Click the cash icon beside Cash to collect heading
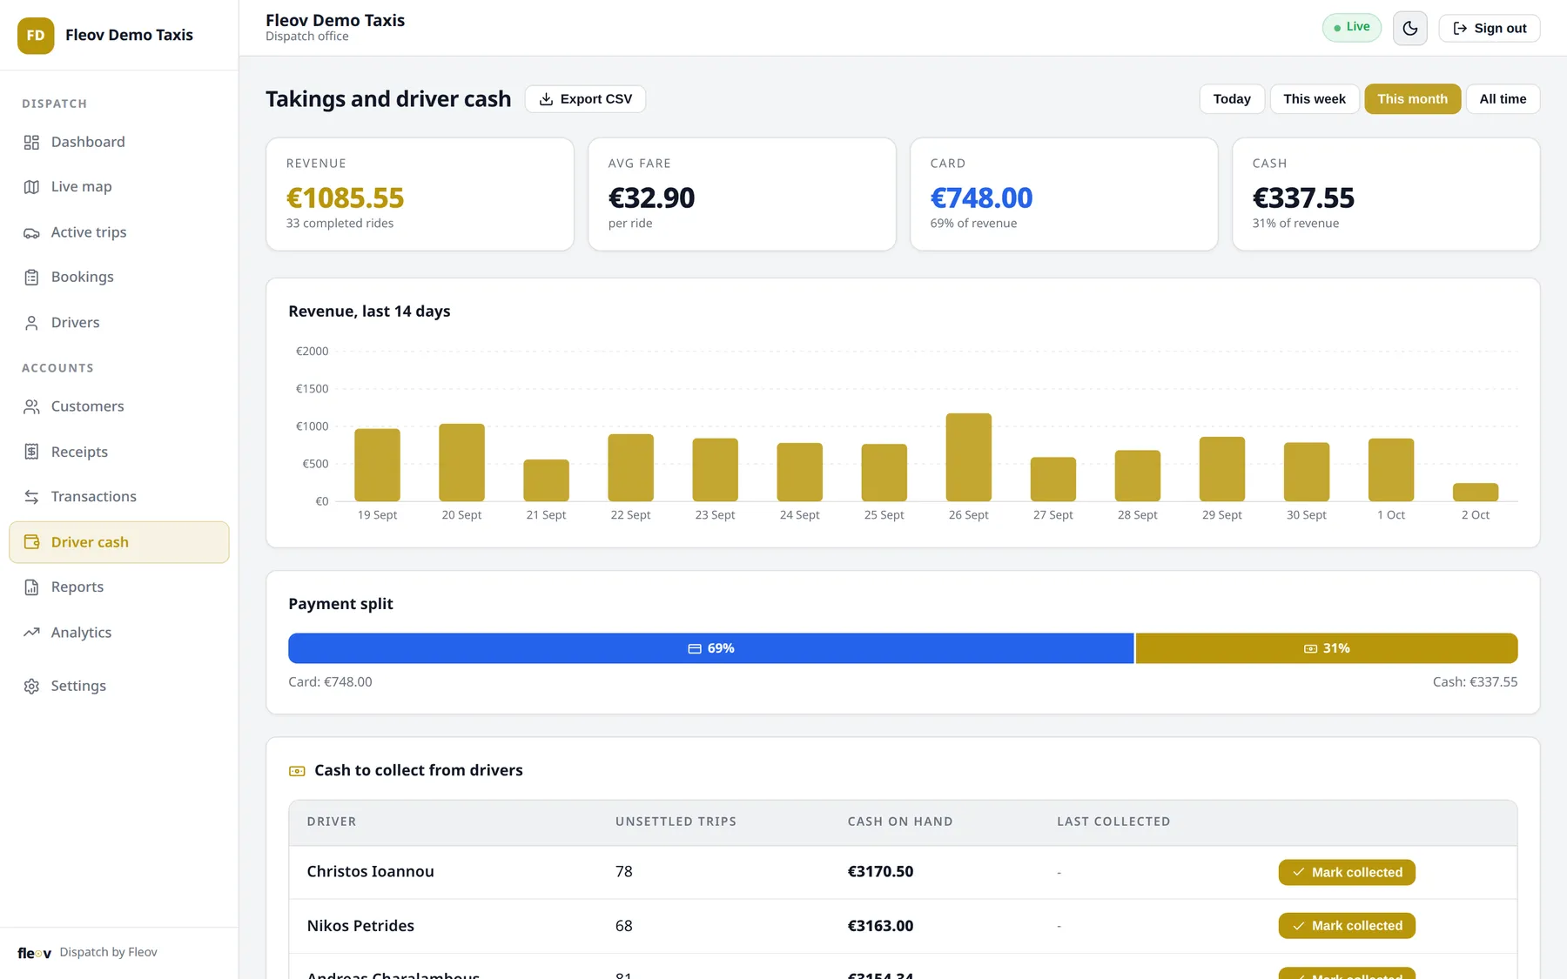1567x979 pixels. [x=297, y=771]
